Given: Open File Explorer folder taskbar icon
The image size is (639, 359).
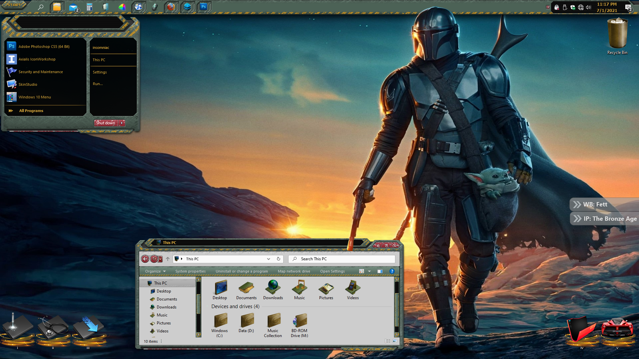Looking at the screenshot, I should (57, 7).
